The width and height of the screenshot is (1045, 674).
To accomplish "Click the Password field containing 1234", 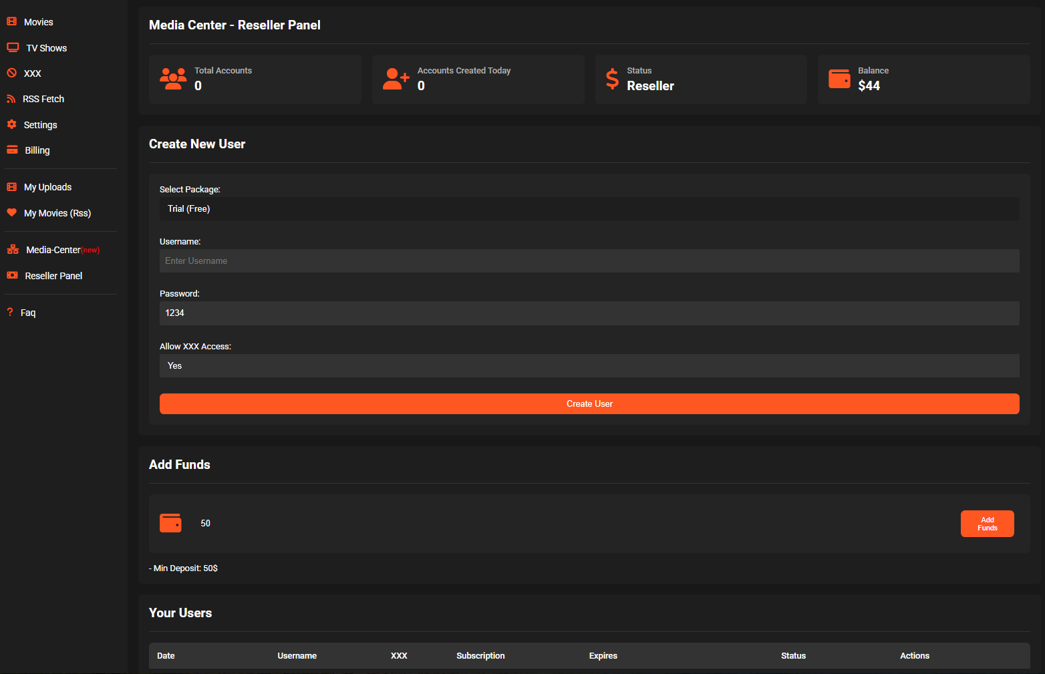I will point(589,313).
